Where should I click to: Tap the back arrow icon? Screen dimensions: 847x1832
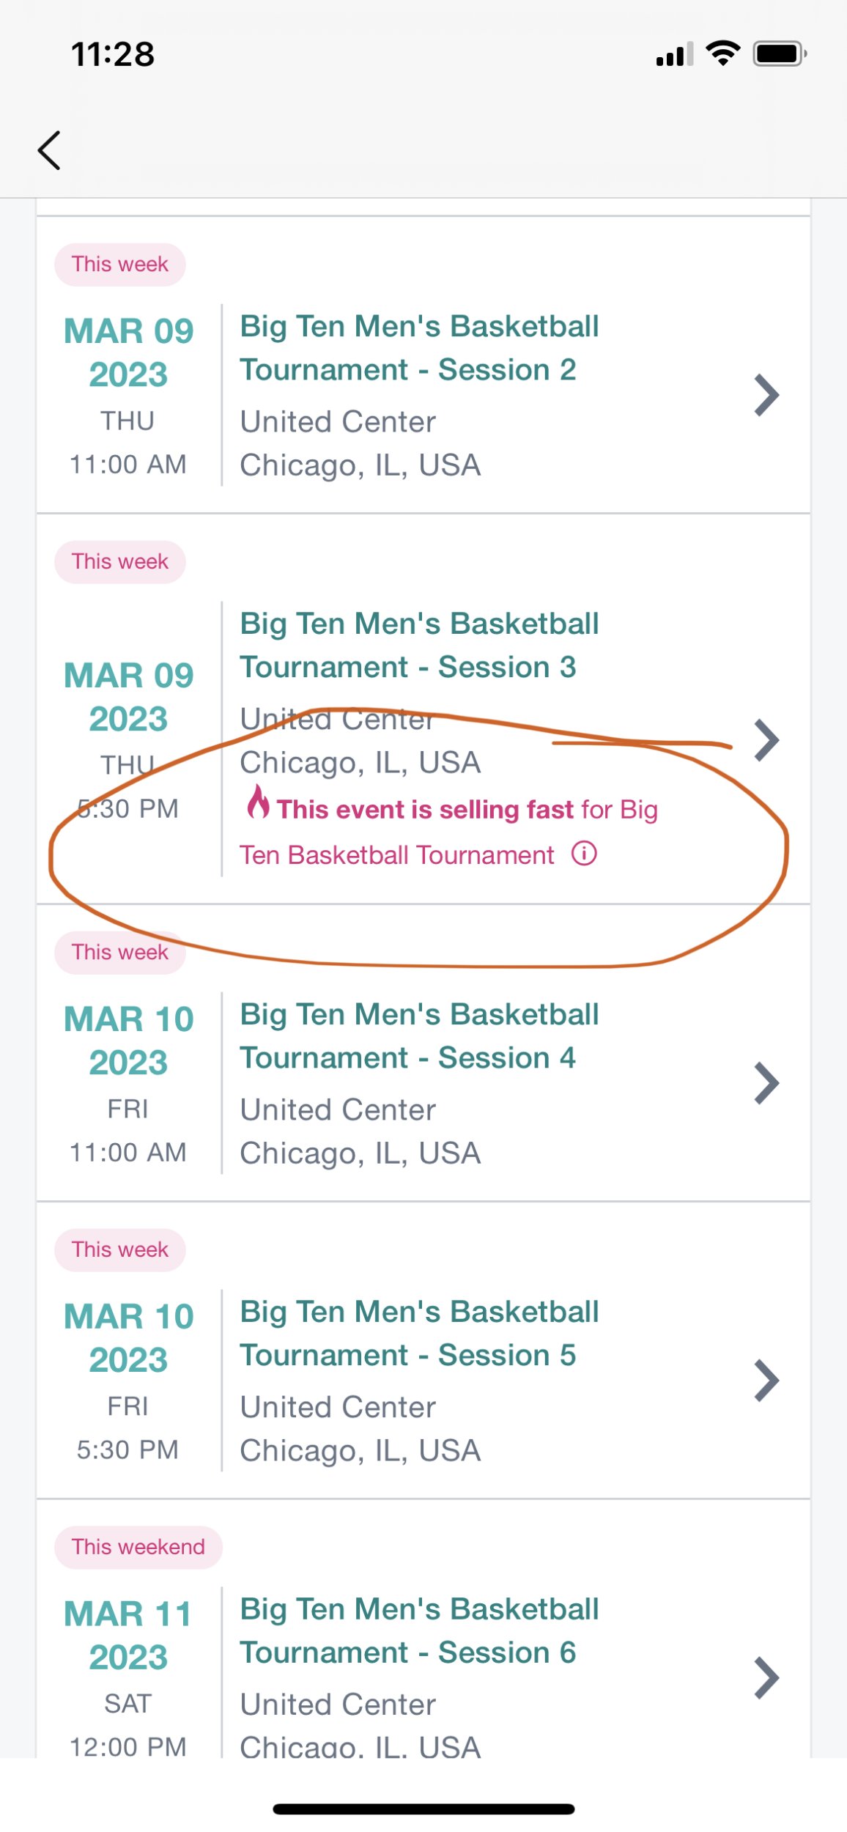[49, 151]
